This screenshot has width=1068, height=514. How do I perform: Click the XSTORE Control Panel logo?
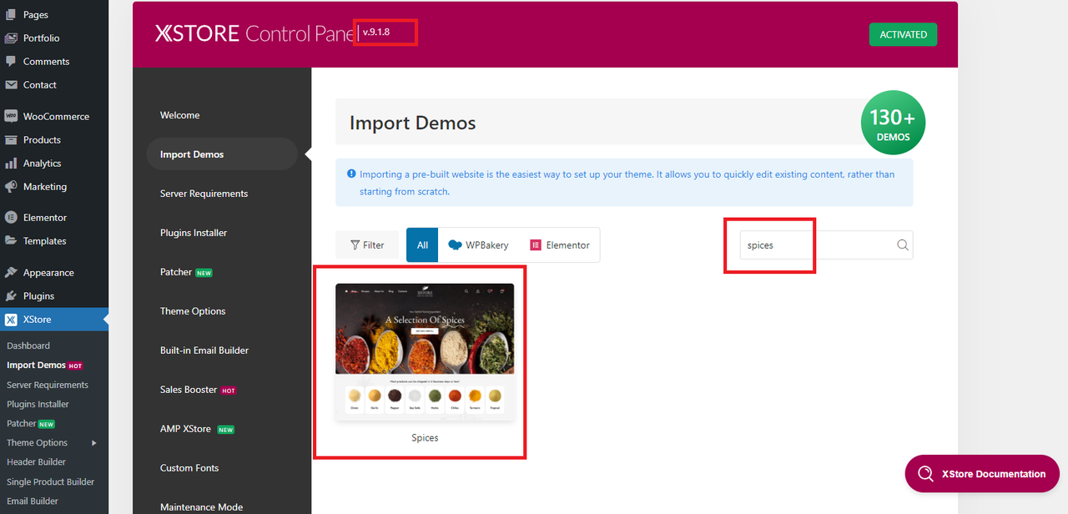(x=256, y=33)
